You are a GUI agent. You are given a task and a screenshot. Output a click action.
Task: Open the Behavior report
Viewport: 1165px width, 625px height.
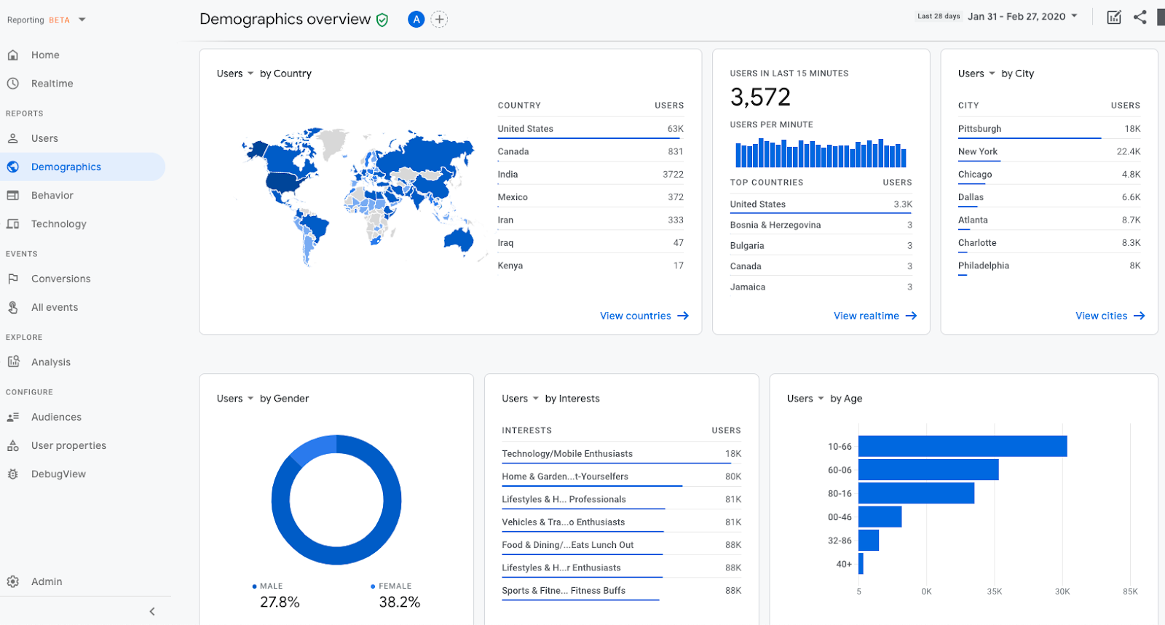coord(52,195)
